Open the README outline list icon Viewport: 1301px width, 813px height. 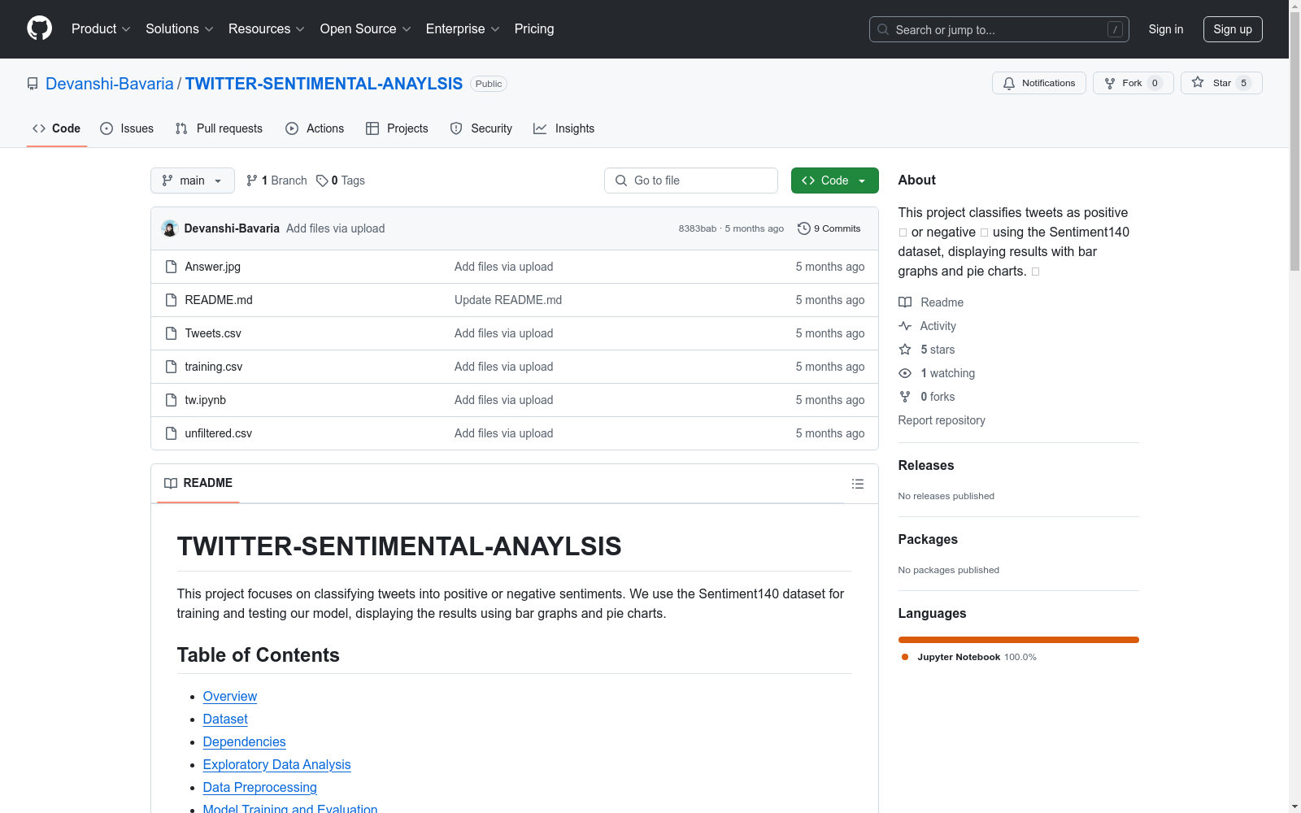tap(858, 484)
